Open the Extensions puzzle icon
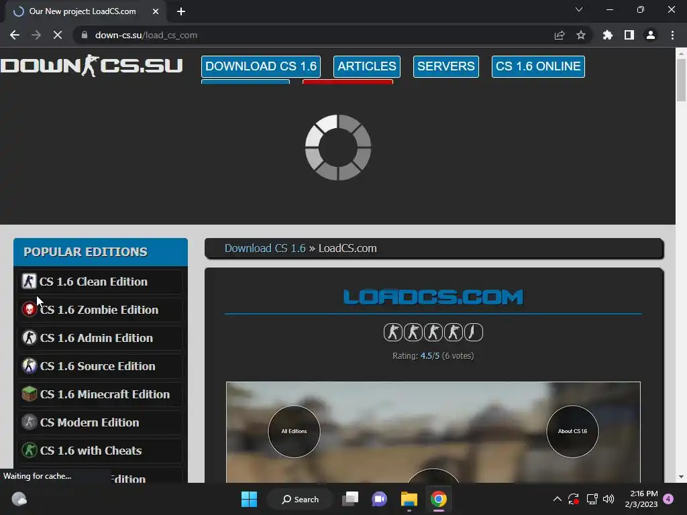This screenshot has height=515, width=687. point(608,35)
